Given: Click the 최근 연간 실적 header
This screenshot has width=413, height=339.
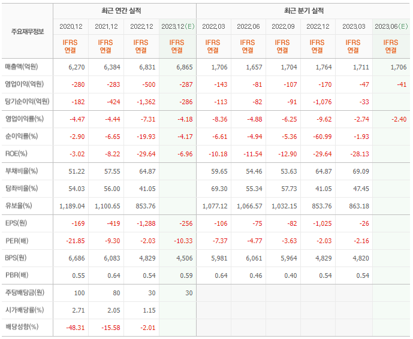Looking at the screenshot, I should [121, 11].
